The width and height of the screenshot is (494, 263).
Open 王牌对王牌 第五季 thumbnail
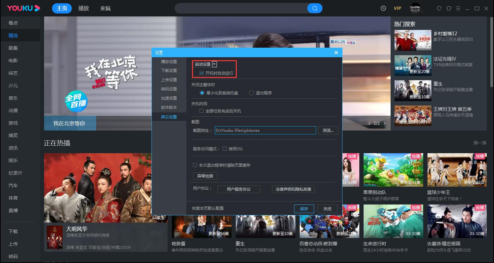413,116
